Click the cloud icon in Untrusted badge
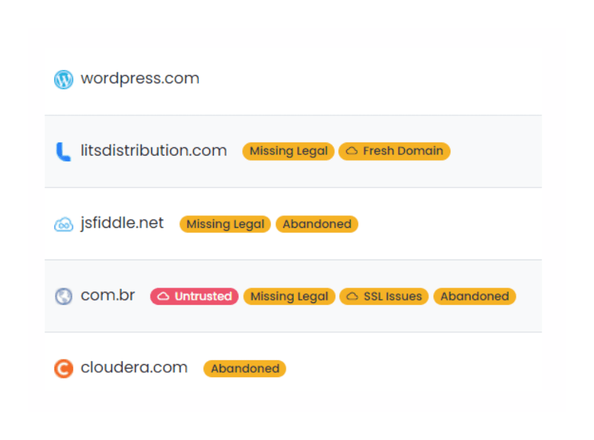 pyautogui.click(x=163, y=296)
